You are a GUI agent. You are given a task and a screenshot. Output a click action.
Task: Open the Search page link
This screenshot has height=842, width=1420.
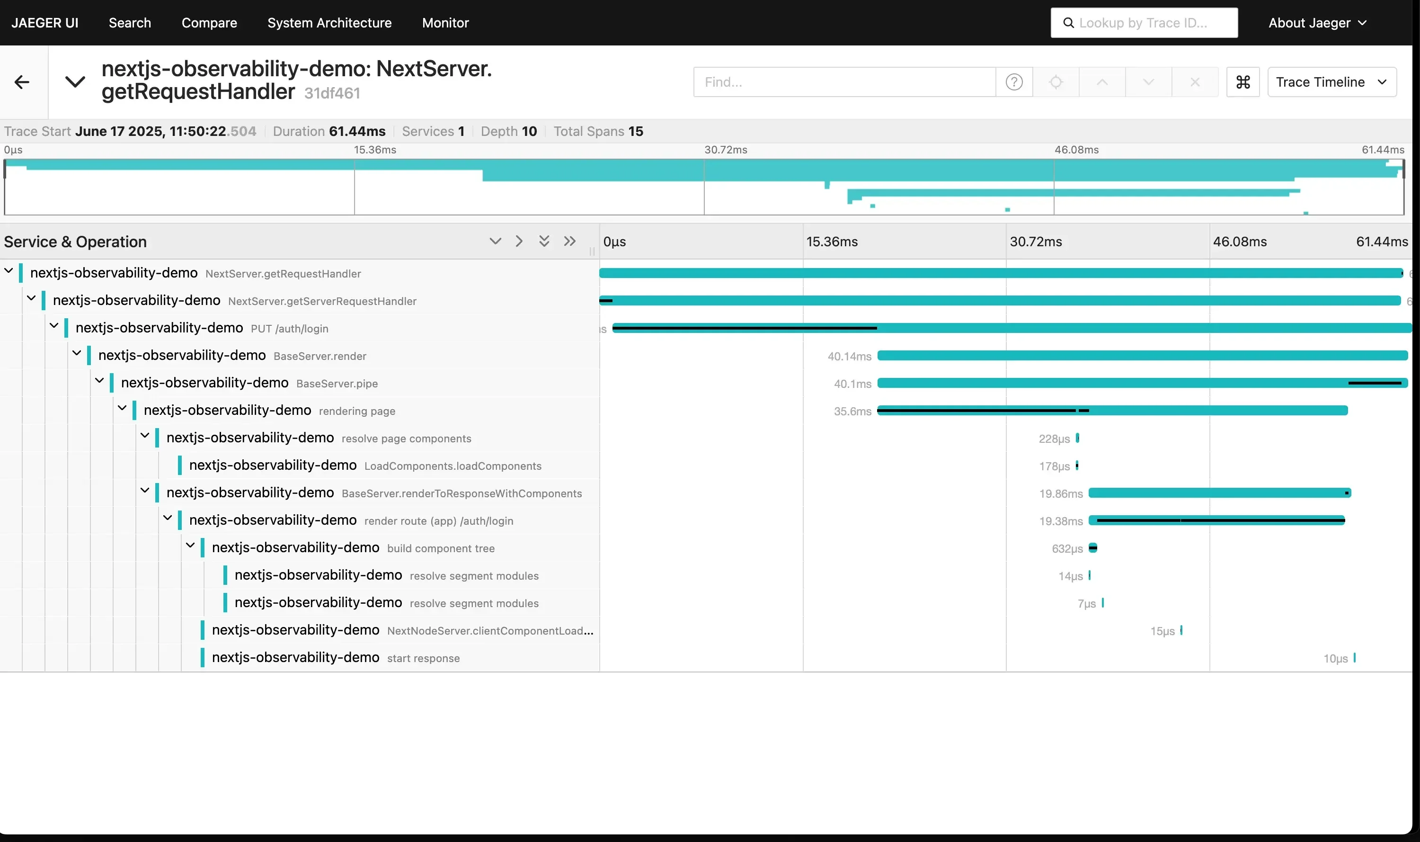point(130,23)
